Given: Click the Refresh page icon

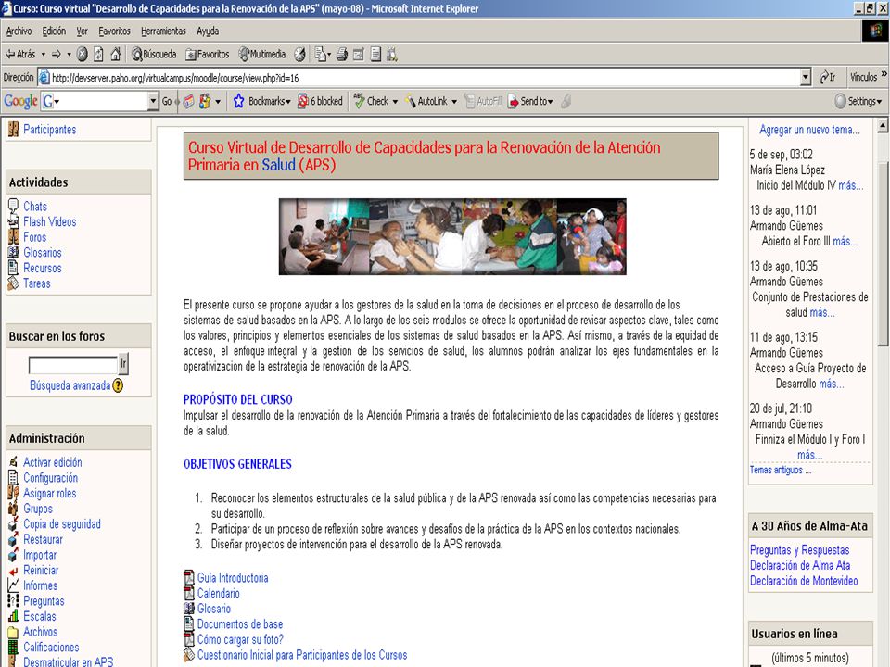Looking at the screenshot, I should (x=99, y=55).
